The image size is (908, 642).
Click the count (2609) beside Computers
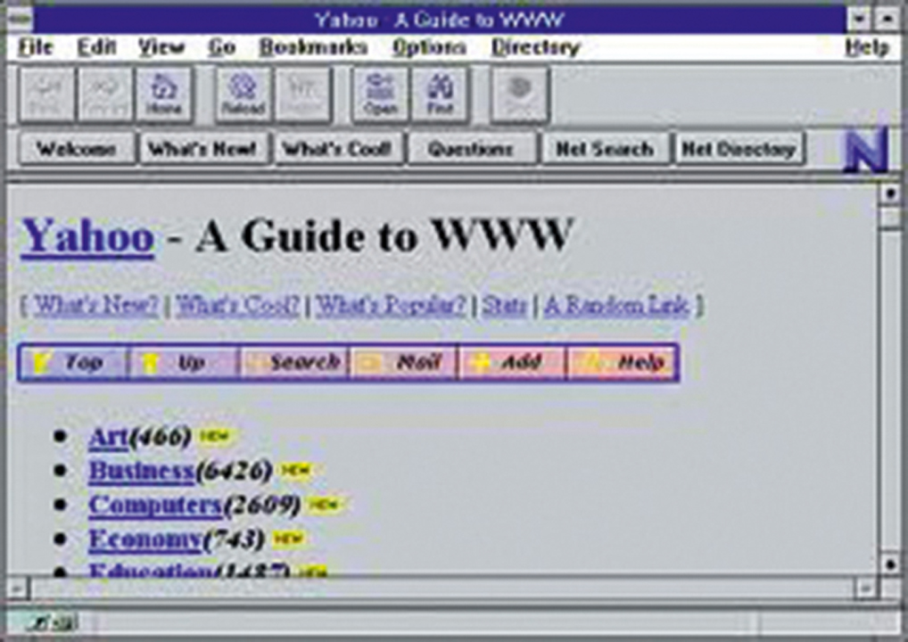click(x=262, y=505)
